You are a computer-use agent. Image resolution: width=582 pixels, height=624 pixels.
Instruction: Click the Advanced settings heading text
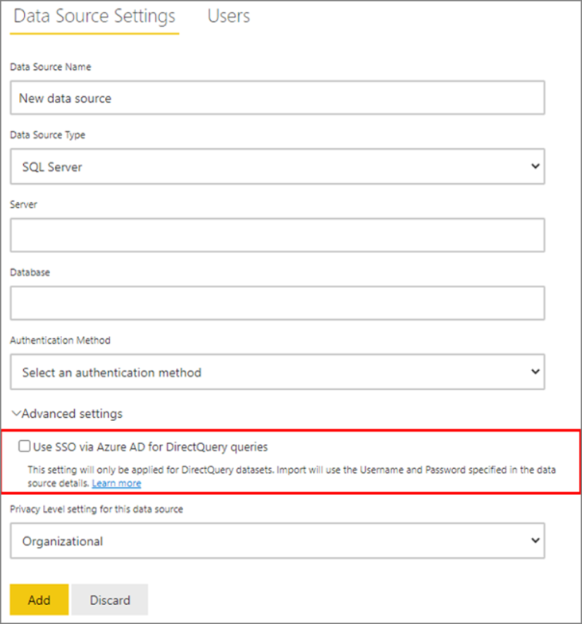[x=72, y=414]
